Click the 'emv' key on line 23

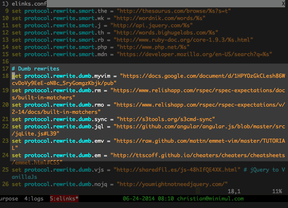point(99,141)
